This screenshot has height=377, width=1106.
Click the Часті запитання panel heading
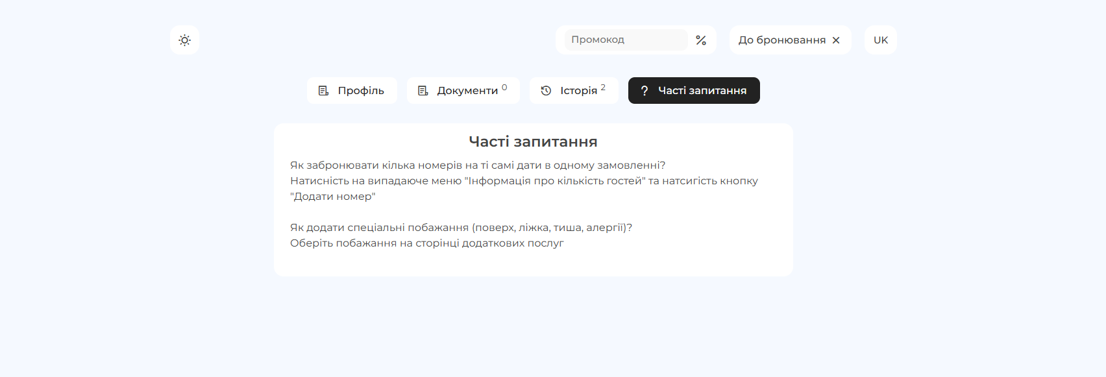coord(533,141)
